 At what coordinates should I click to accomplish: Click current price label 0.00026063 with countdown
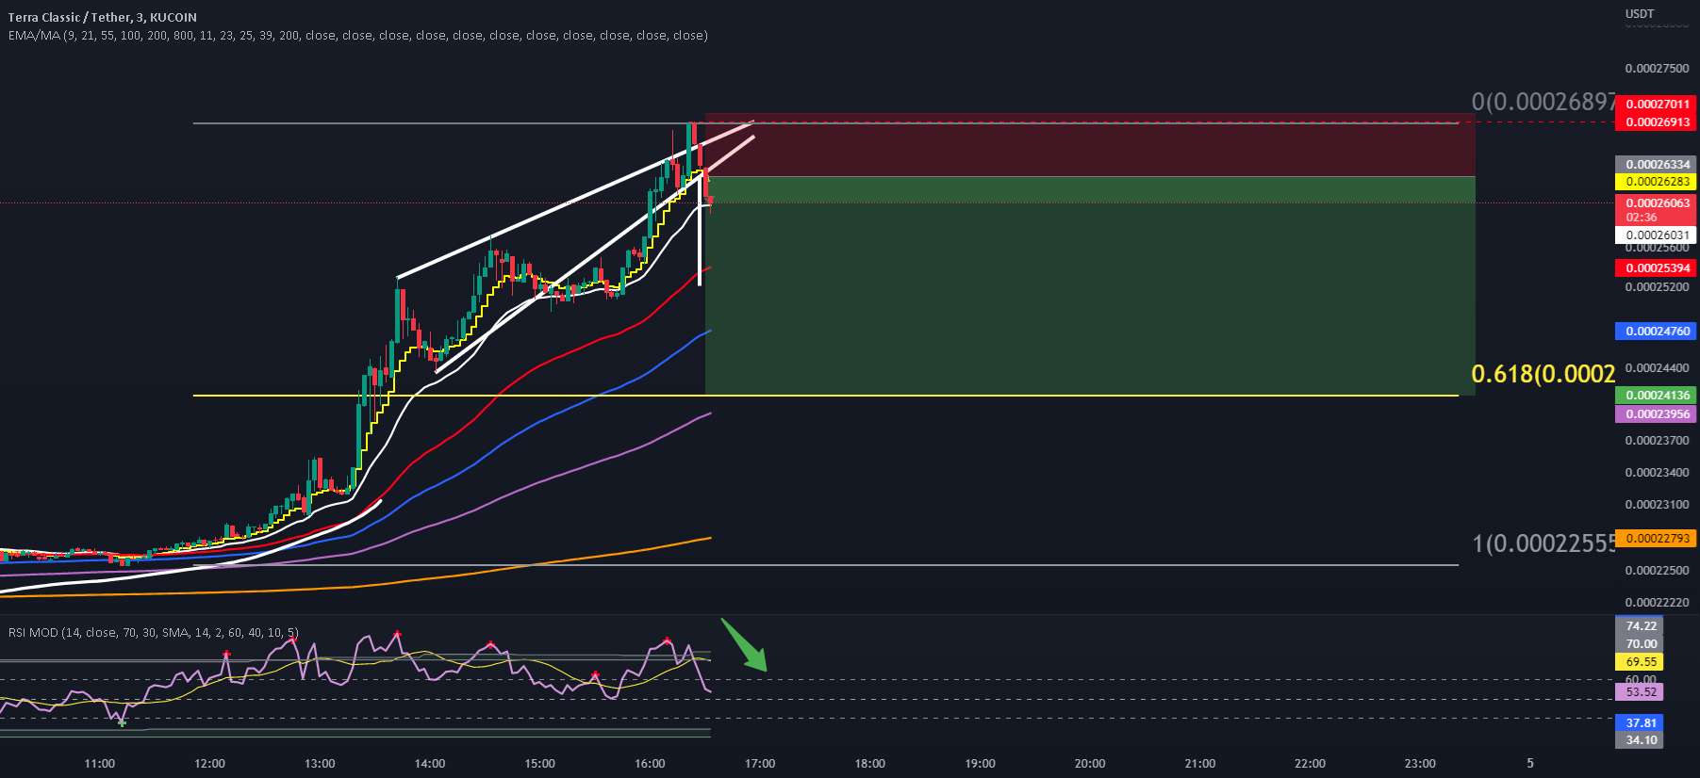(1657, 210)
